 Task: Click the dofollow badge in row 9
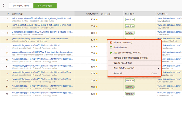click(x=130, y=33)
